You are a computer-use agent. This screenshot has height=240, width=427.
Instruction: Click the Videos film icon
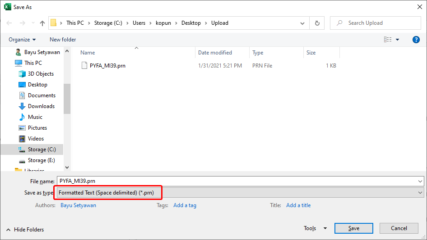22,139
